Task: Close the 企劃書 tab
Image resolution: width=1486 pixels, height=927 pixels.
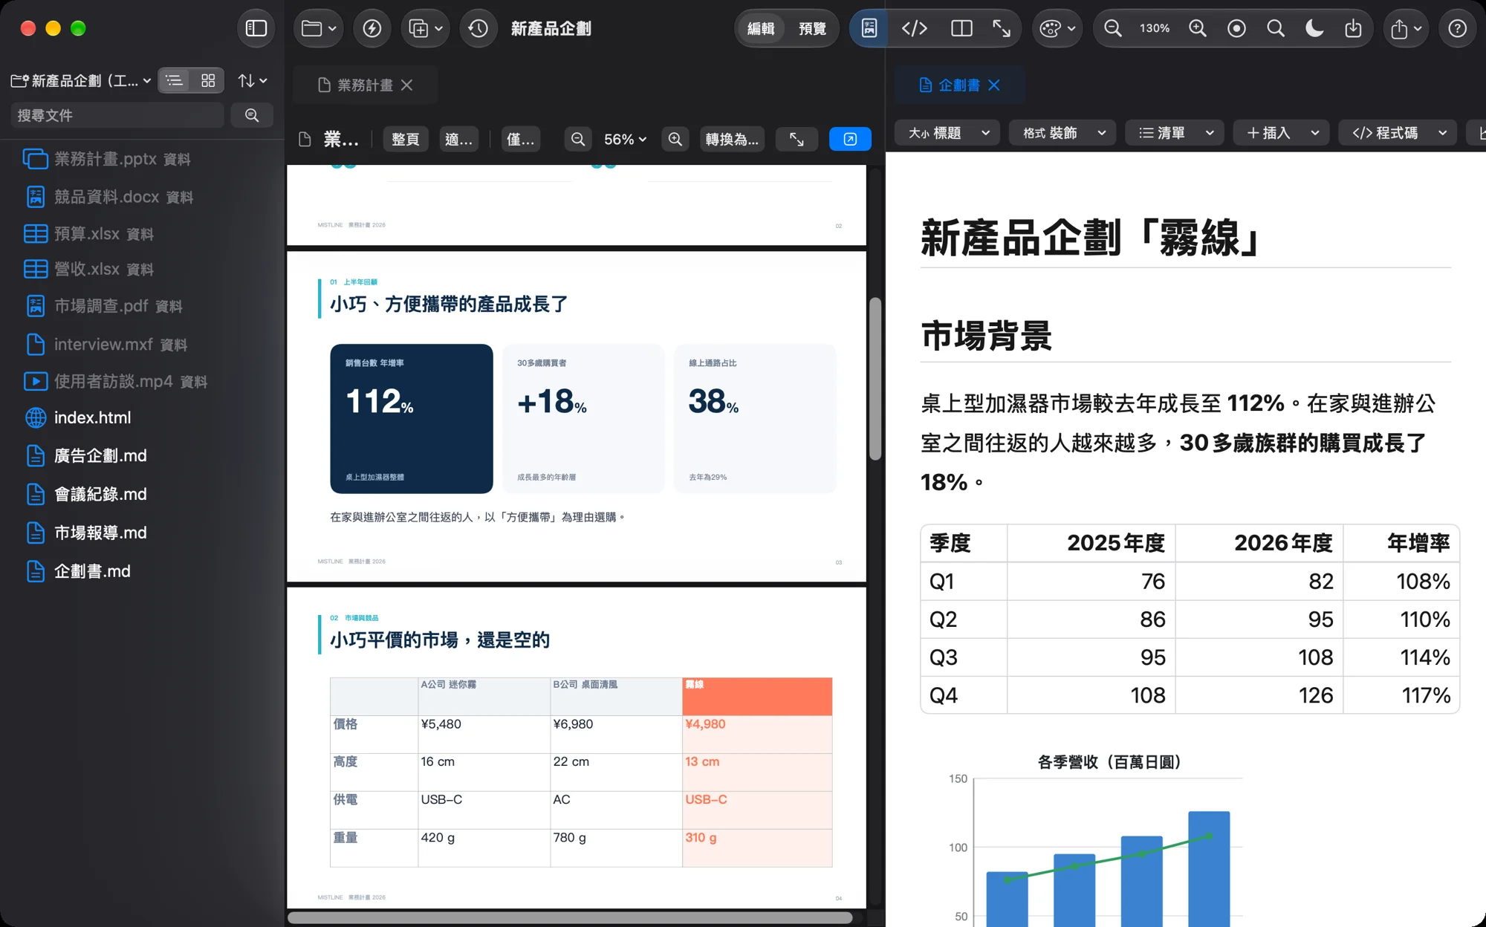Action: (994, 85)
